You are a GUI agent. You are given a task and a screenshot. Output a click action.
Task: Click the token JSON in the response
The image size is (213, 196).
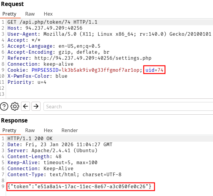pos(81,186)
